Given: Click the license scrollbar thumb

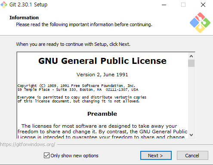Looking at the screenshot, I should [191, 63].
